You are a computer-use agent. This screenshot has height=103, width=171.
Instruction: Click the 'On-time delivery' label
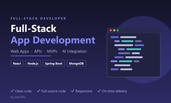pos(114,91)
